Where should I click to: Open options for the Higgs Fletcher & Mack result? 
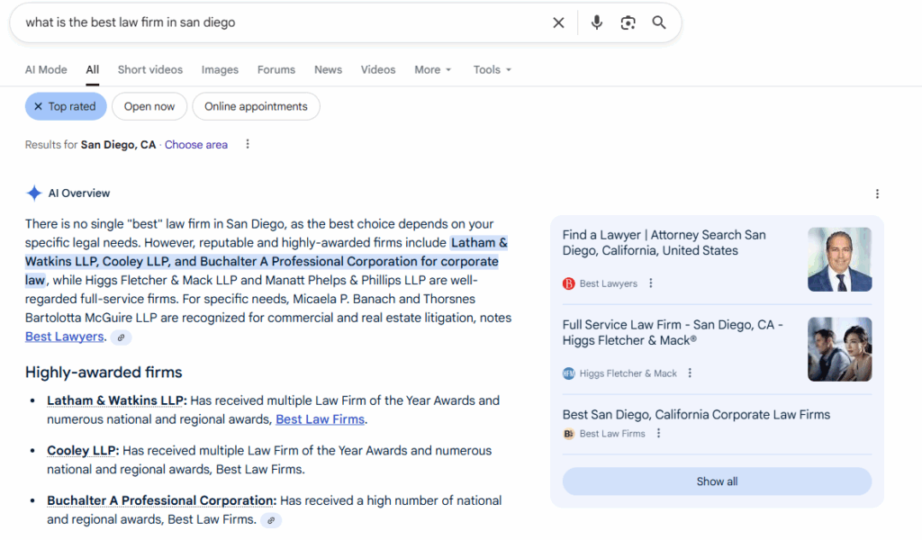tap(689, 373)
